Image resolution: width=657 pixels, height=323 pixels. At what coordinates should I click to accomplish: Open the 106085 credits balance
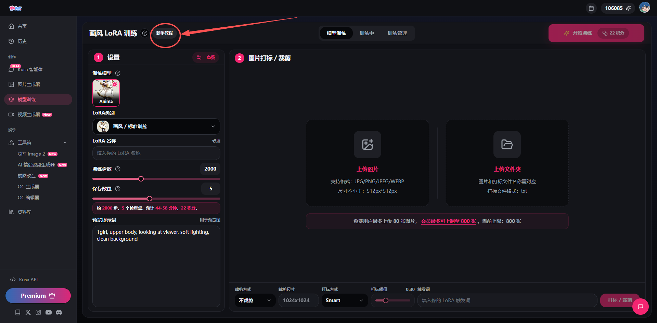(618, 8)
